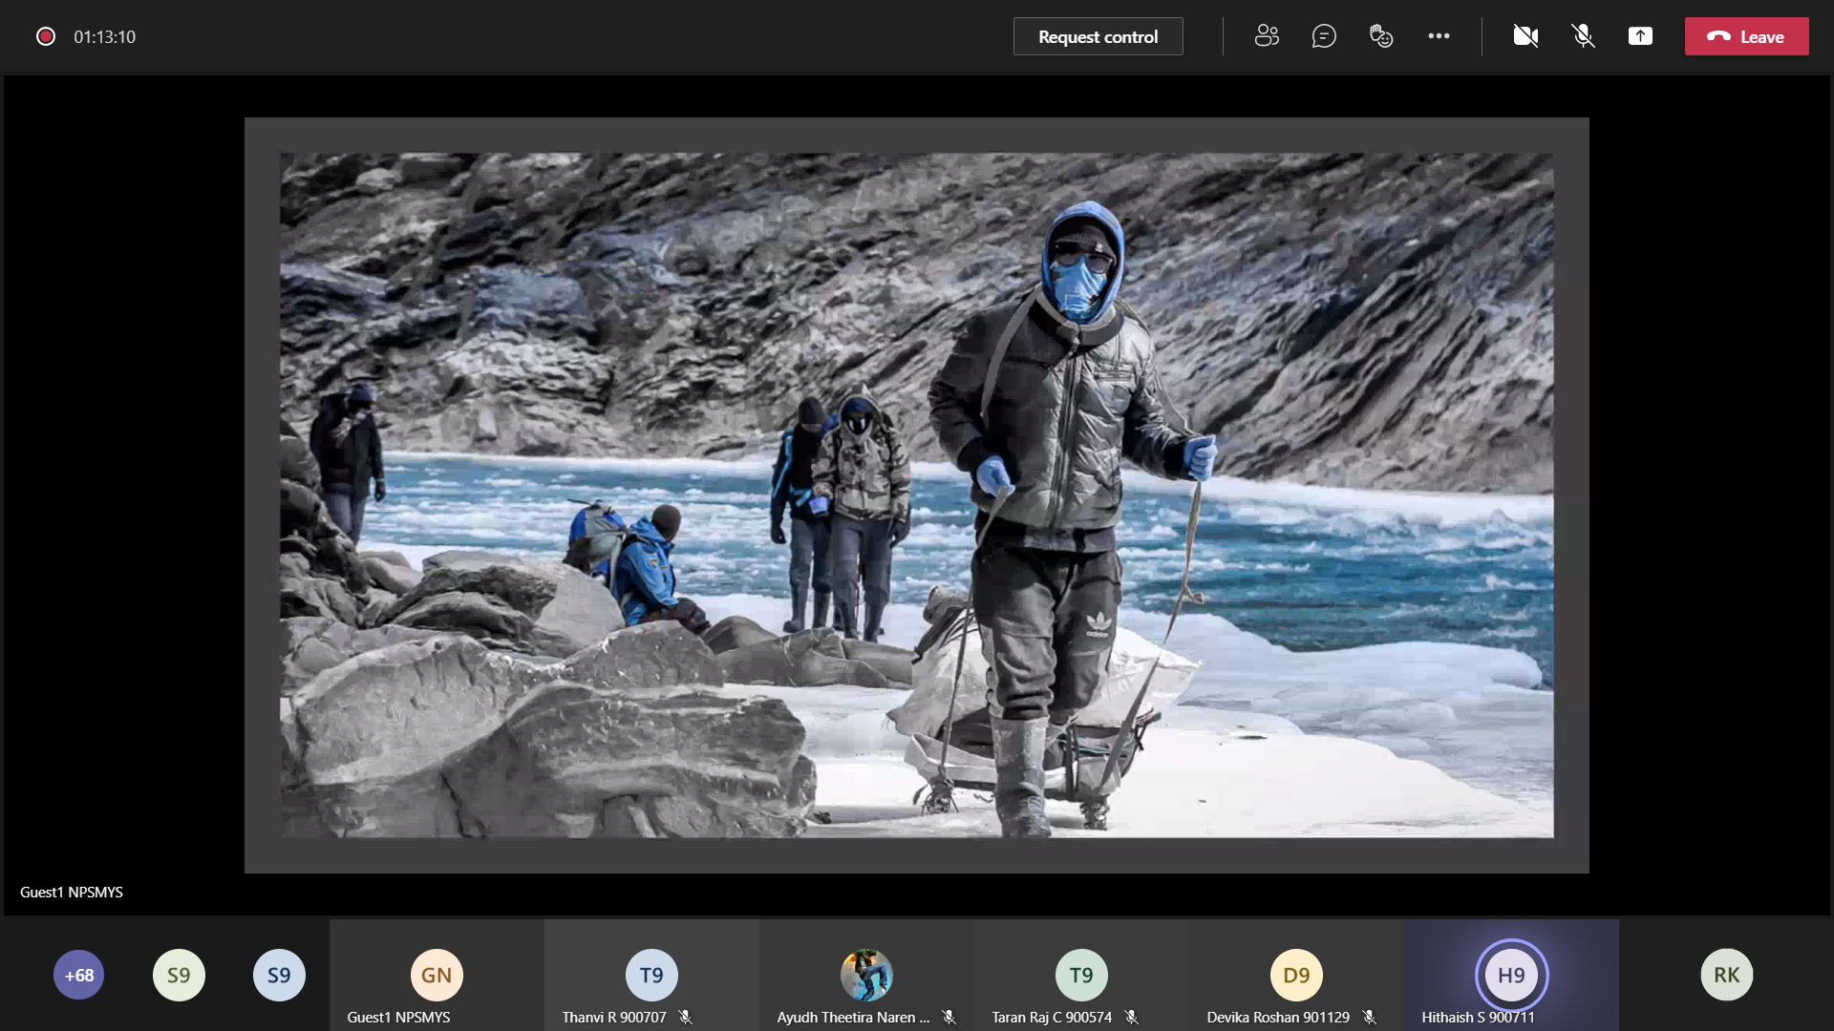
Task: Expand the +68 overflow participants
Action: 78,975
